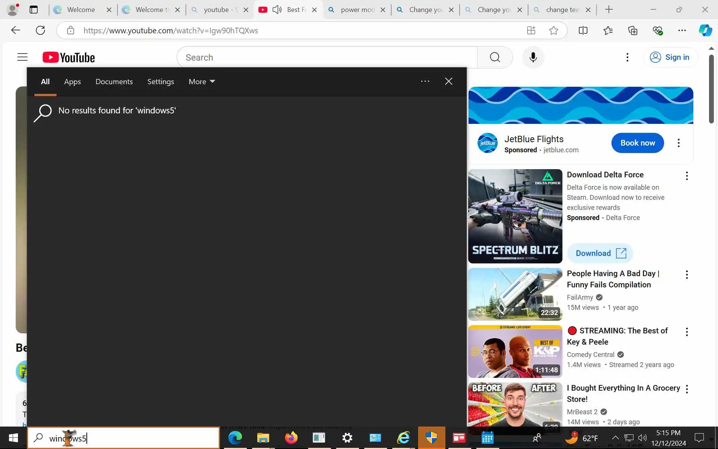Launch Firefox from the taskbar

[x=291, y=437]
